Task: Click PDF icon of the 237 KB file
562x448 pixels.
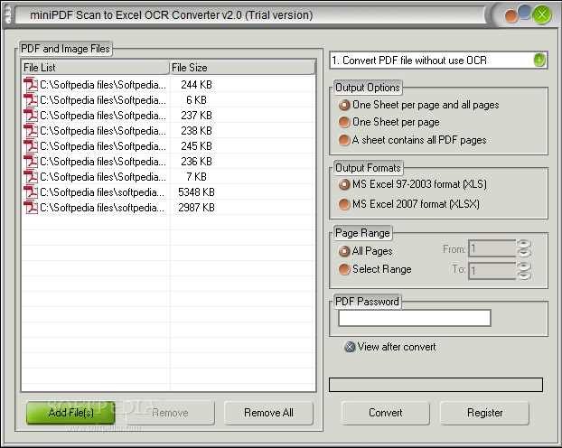Action: (x=31, y=116)
